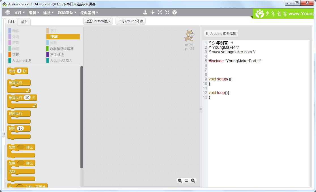This screenshot has width=316, height=192.
Task: Click the 1 field in 等待 block
Action: (x=19, y=71)
